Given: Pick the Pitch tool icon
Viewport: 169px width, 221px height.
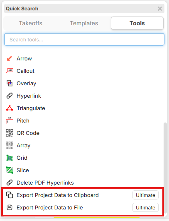Looking at the screenshot, I should [10, 121].
